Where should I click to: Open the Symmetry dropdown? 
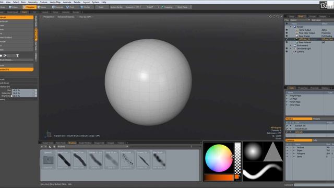(x=134, y=7)
